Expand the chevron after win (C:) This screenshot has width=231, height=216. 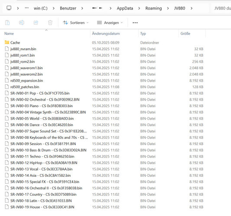point(54,8)
